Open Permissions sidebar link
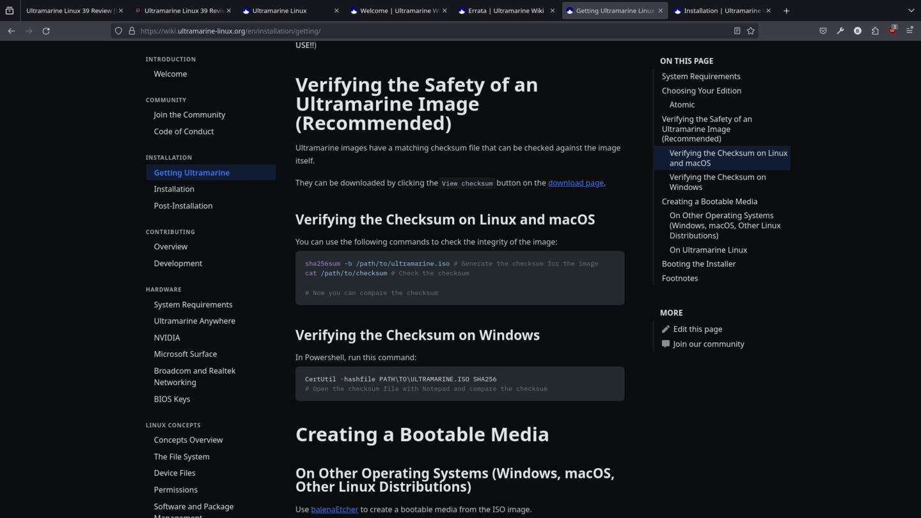The height and width of the screenshot is (518, 921). click(x=175, y=490)
